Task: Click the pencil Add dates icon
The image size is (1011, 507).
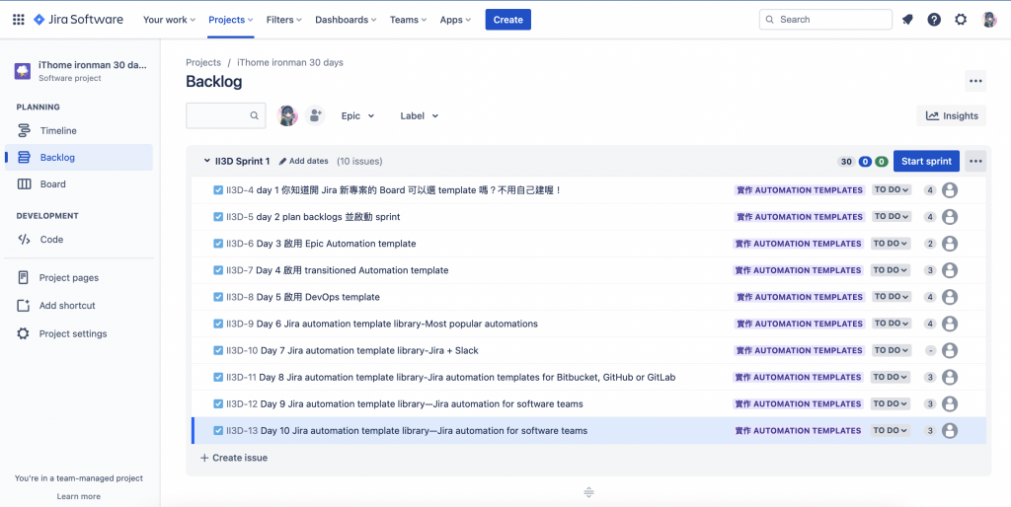Action: click(282, 161)
